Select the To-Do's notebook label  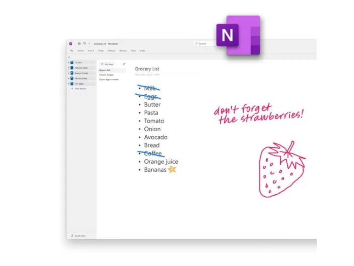coord(79,63)
